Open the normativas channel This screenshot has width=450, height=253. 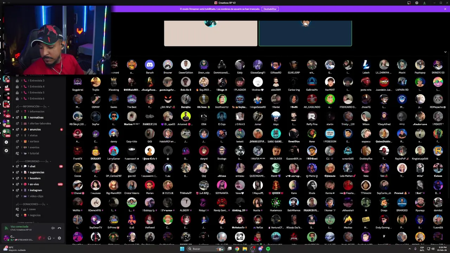tap(37, 117)
